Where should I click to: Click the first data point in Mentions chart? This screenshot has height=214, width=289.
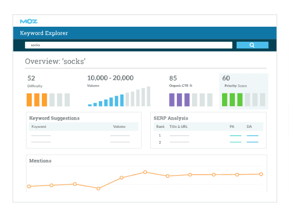(x=29, y=186)
